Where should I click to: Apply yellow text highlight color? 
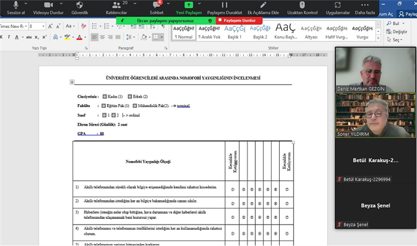(67, 37)
